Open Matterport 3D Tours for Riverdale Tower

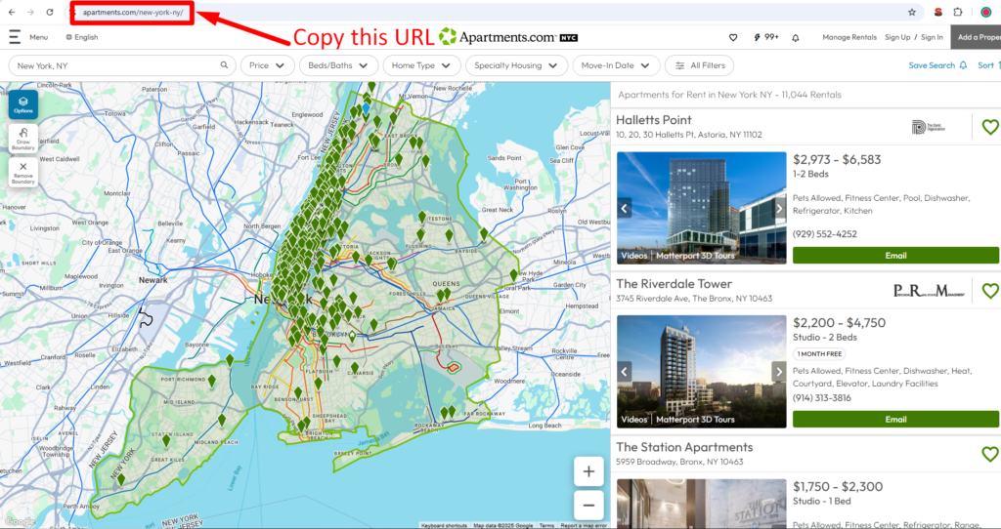[x=695, y=420]
